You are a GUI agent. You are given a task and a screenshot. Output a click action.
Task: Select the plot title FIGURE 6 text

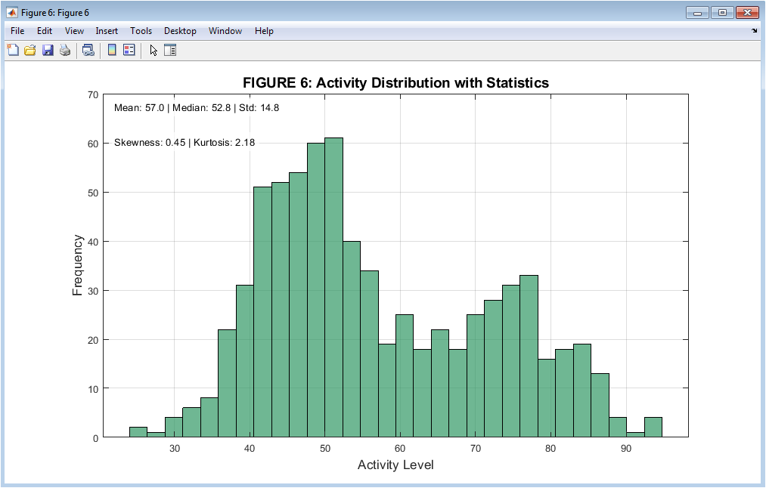point(395,83)
